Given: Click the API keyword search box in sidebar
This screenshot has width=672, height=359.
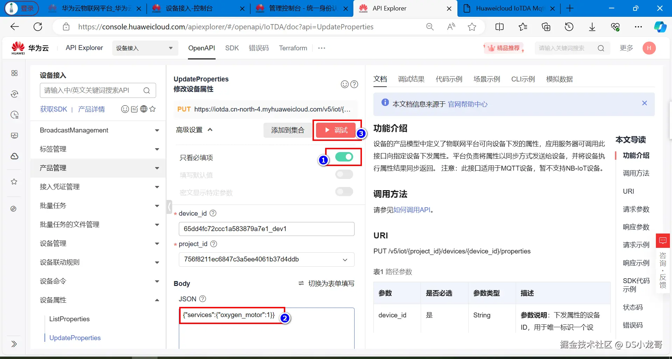Looking at the screenshot, I should [98, 91].
